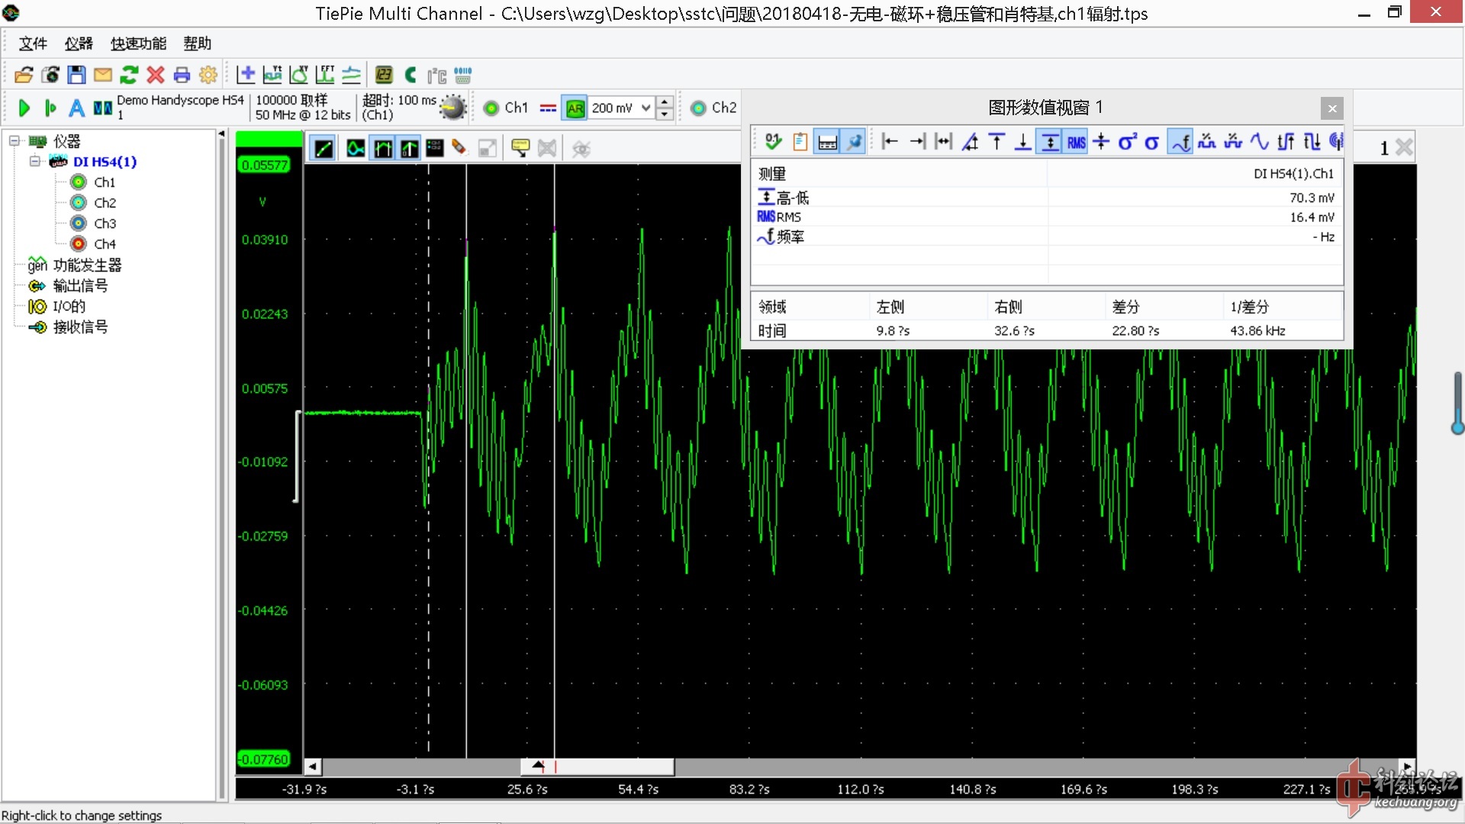This screenshot has width=1465, height=824.
Task: Click the blue floppy disk save icon
Action: [x=76, y=75]
